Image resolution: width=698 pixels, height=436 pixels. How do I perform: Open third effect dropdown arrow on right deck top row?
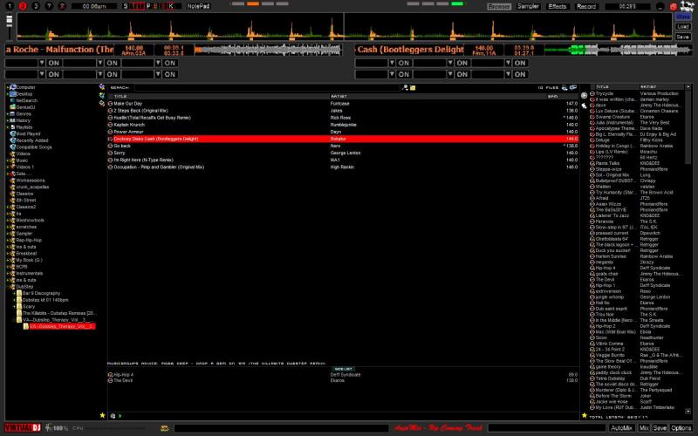point(509,63)
